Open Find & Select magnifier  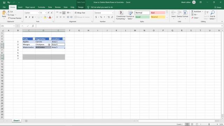[212, 15]
